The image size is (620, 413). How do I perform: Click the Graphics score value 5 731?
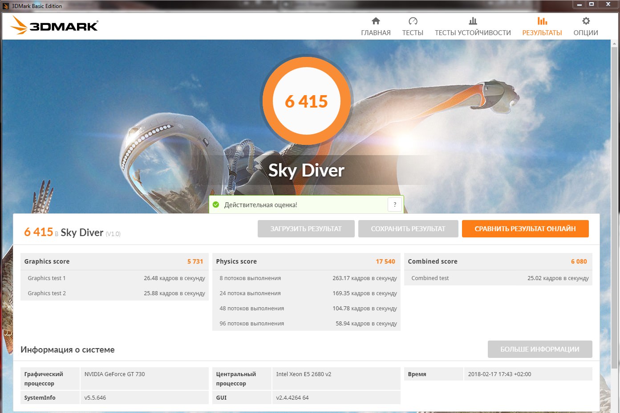[x=195, y=261]
